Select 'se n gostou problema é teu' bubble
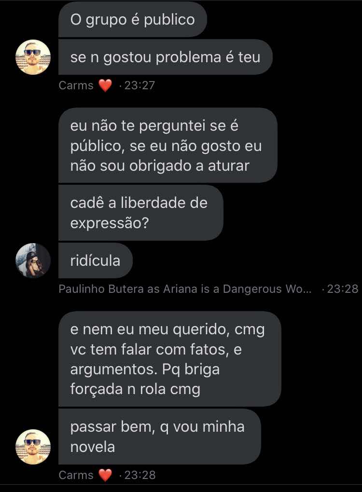Screen dimensions: 362x492 [x=166, y=57]
